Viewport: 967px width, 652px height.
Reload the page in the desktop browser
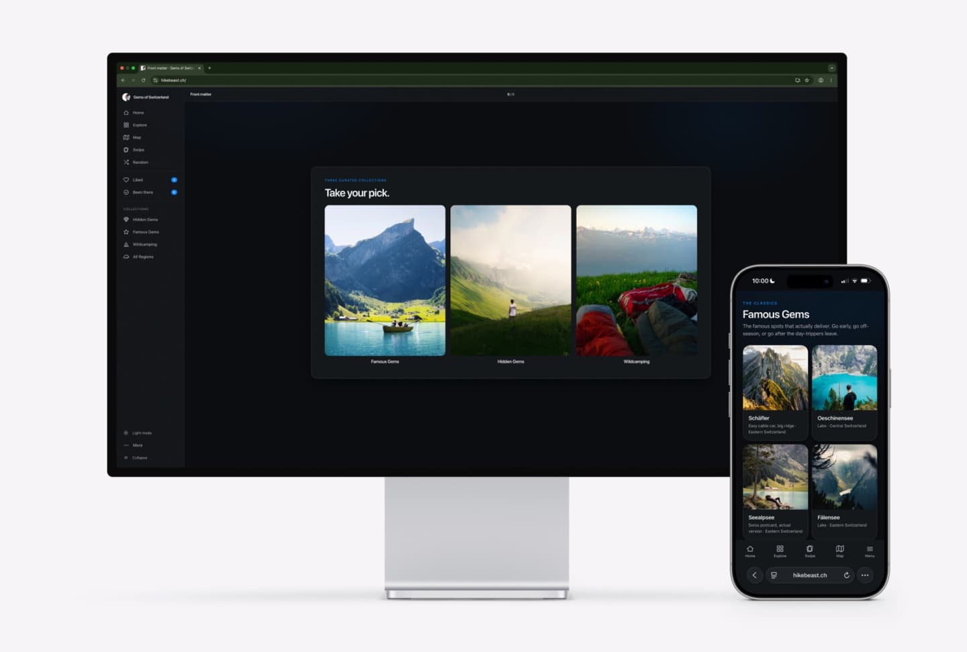click(143, 80)
